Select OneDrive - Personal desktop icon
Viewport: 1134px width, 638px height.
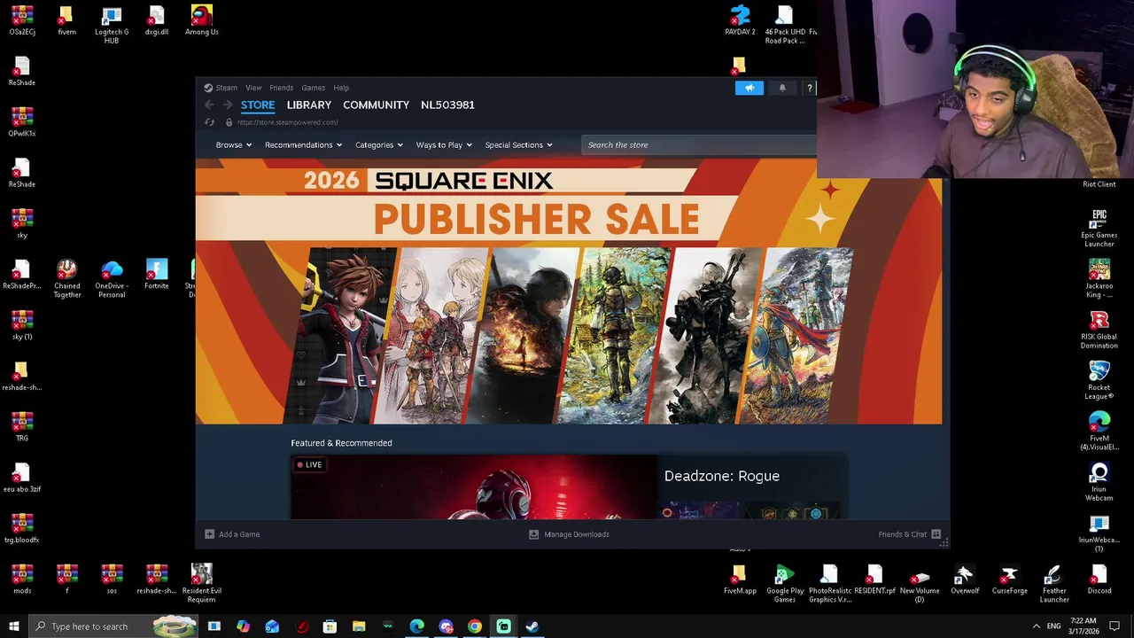[x=112, y=279]
